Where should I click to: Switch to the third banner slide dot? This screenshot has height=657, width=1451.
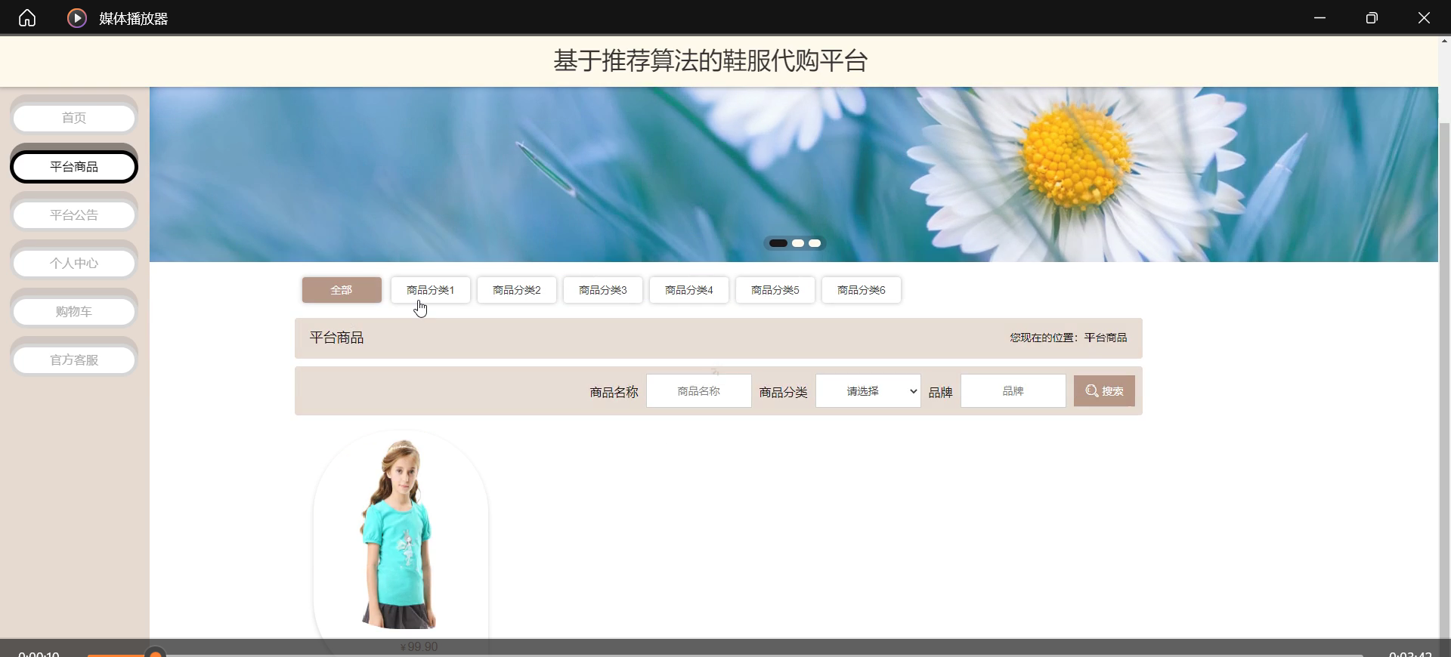point(815,243)
